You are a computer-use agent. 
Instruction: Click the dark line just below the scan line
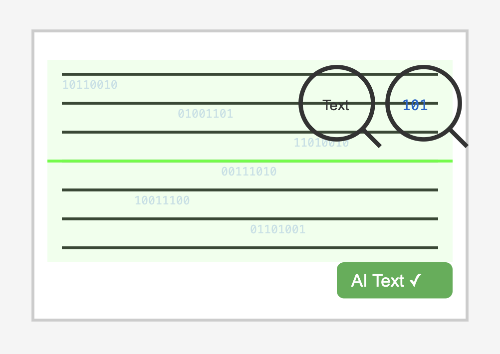coord(250,190)
